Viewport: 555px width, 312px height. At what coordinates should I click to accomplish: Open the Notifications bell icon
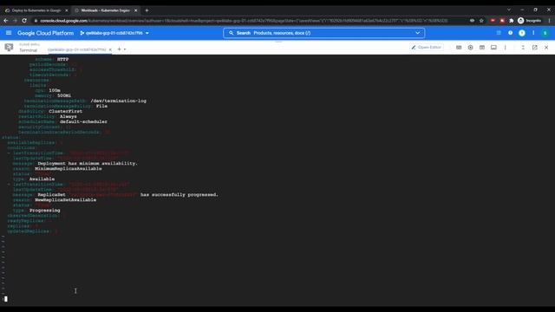pyautogui.click(x=522, y=33)
